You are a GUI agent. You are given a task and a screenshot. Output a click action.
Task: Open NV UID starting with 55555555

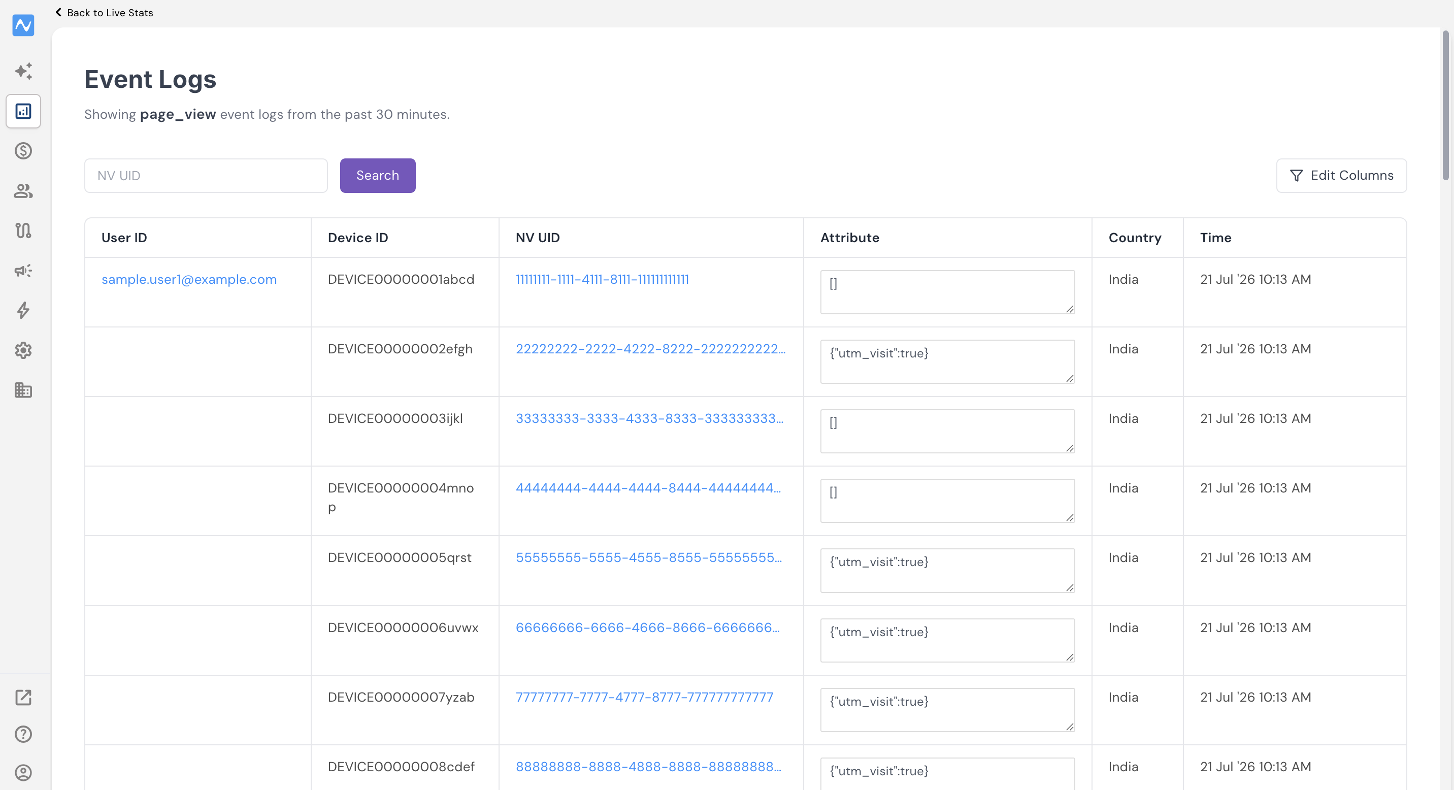coord(649,557)
